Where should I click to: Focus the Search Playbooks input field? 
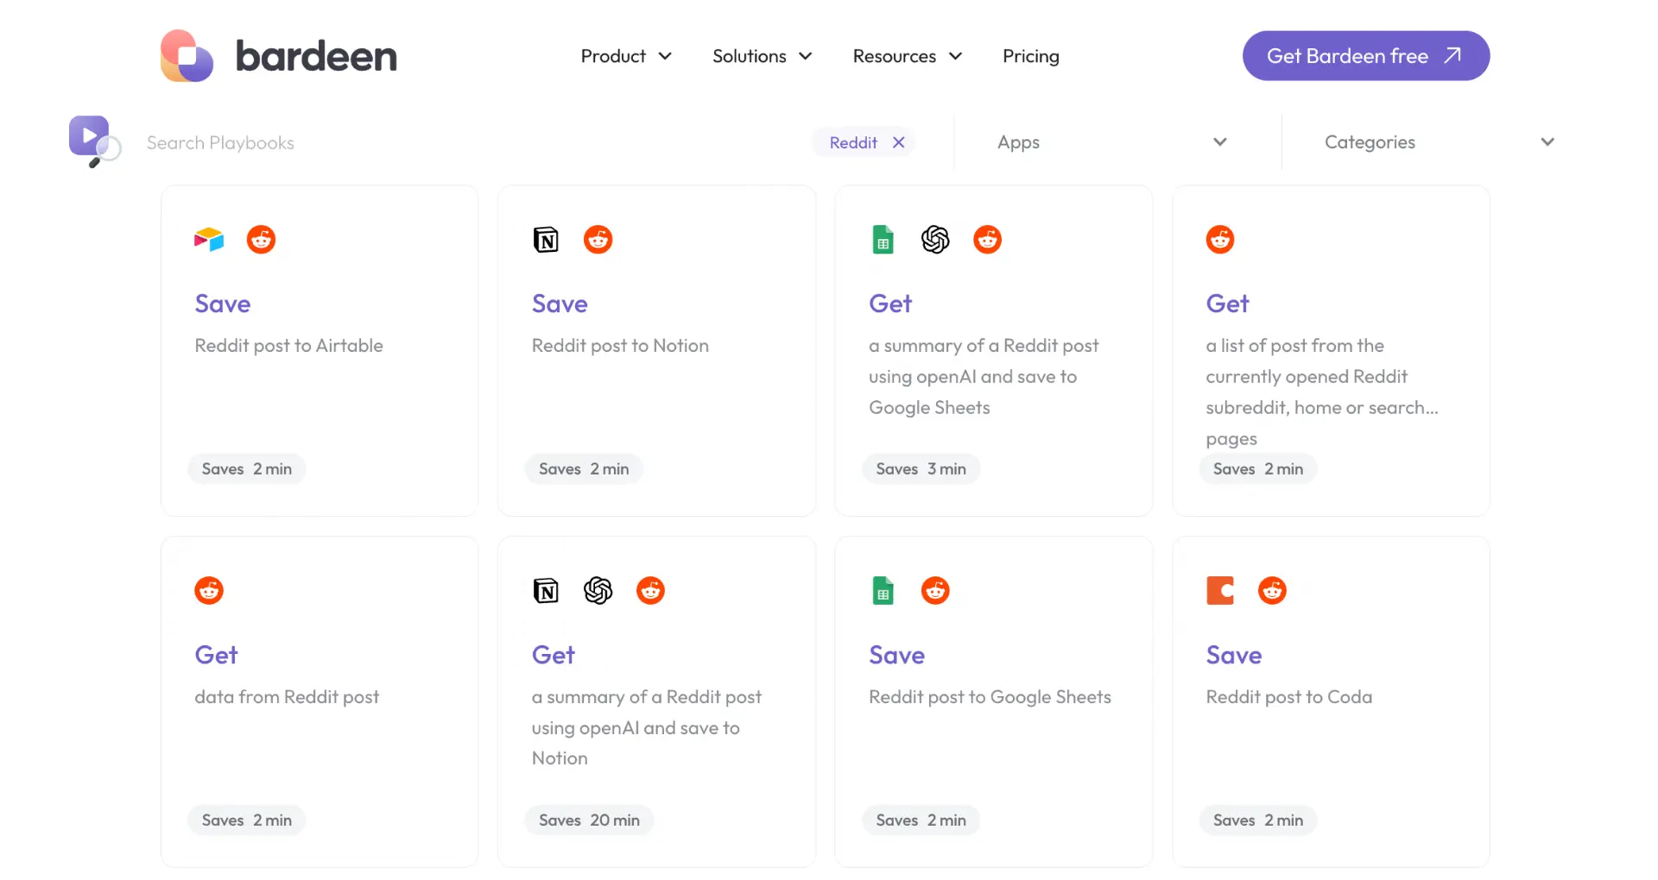(466, 142)
